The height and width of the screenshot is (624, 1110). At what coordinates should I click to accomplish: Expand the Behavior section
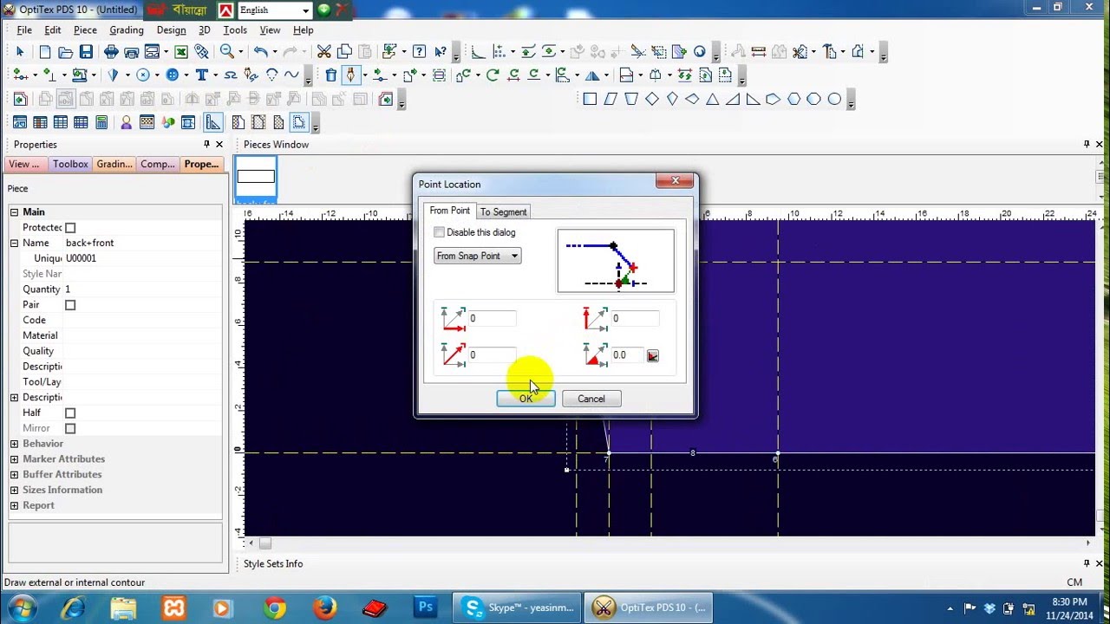coord(14,444)
